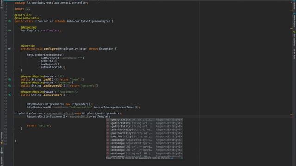
Task: Click the fold end marker below authenticated() line
Action: click(13, 71)
